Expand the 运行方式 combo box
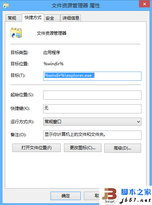The image size is (152, 205). [92, 122]
